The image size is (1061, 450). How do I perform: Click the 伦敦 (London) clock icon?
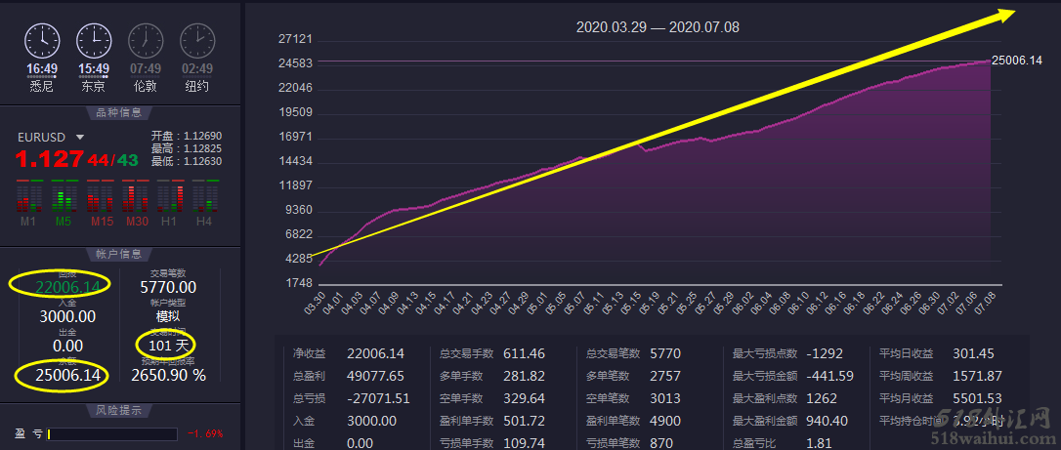coord(146,41)
